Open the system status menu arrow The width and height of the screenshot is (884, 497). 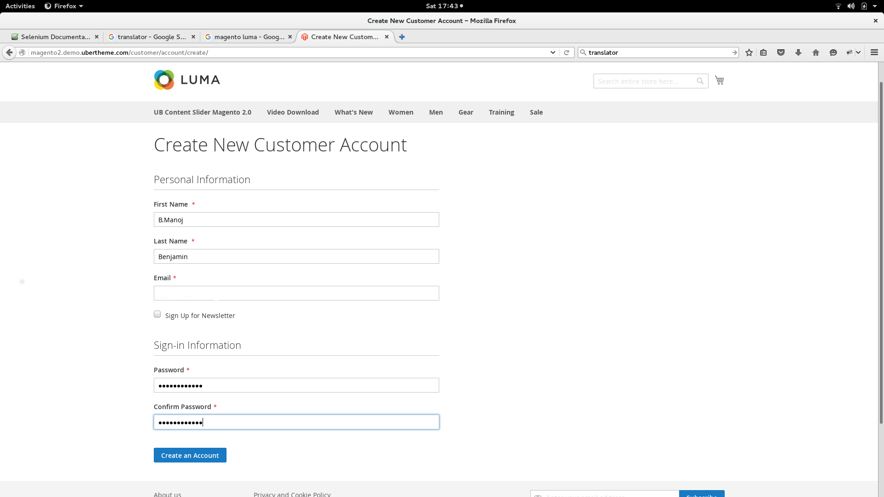click(875, 6)
